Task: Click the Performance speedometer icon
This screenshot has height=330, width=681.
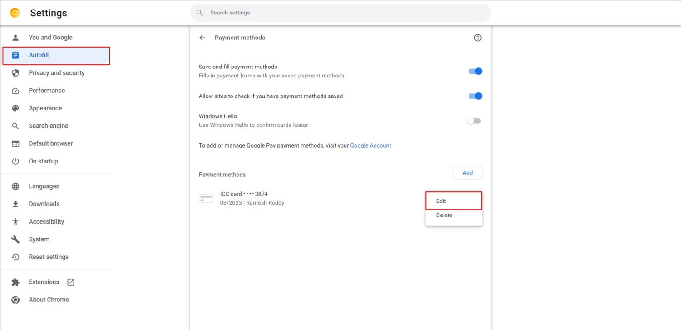Action: (x=15, y=90)
